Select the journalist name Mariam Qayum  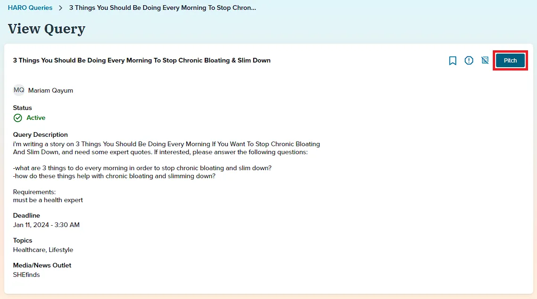coord(50,90)
